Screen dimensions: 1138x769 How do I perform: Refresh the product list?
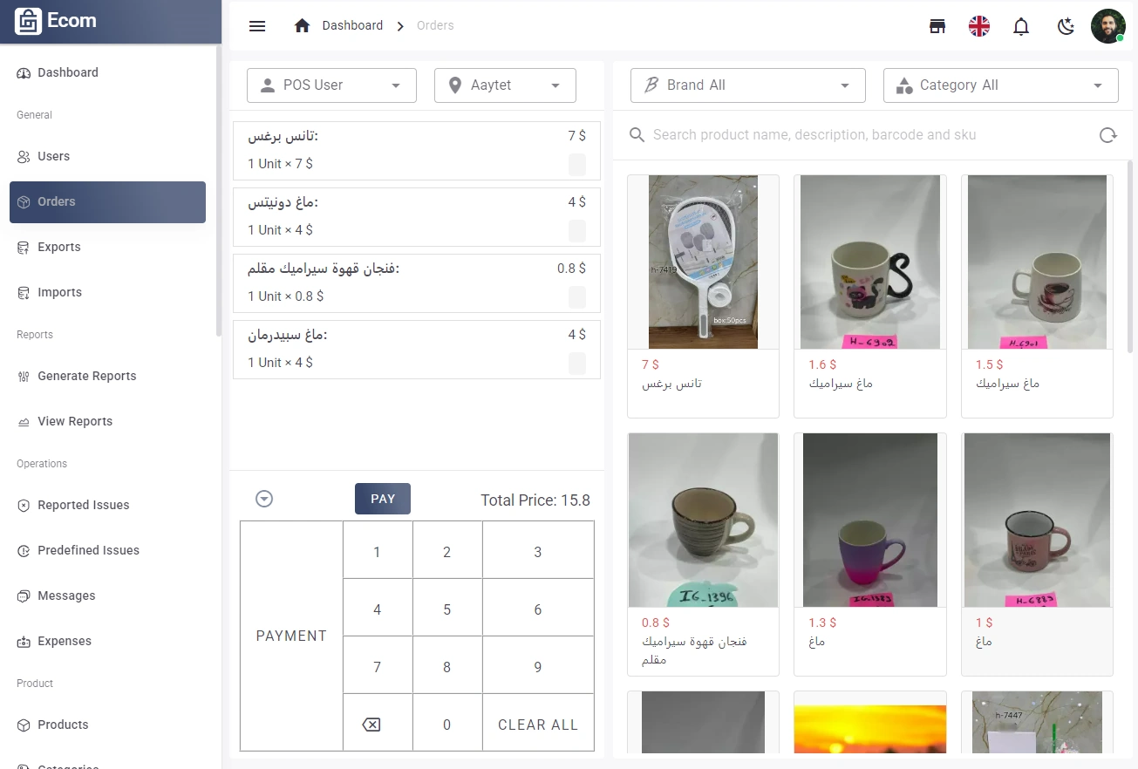1107,134
